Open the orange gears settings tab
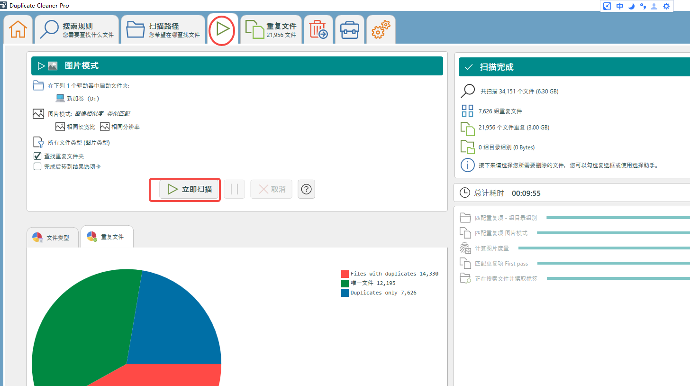The width and height of the screenshot is (690, 386). click(381, 29)
